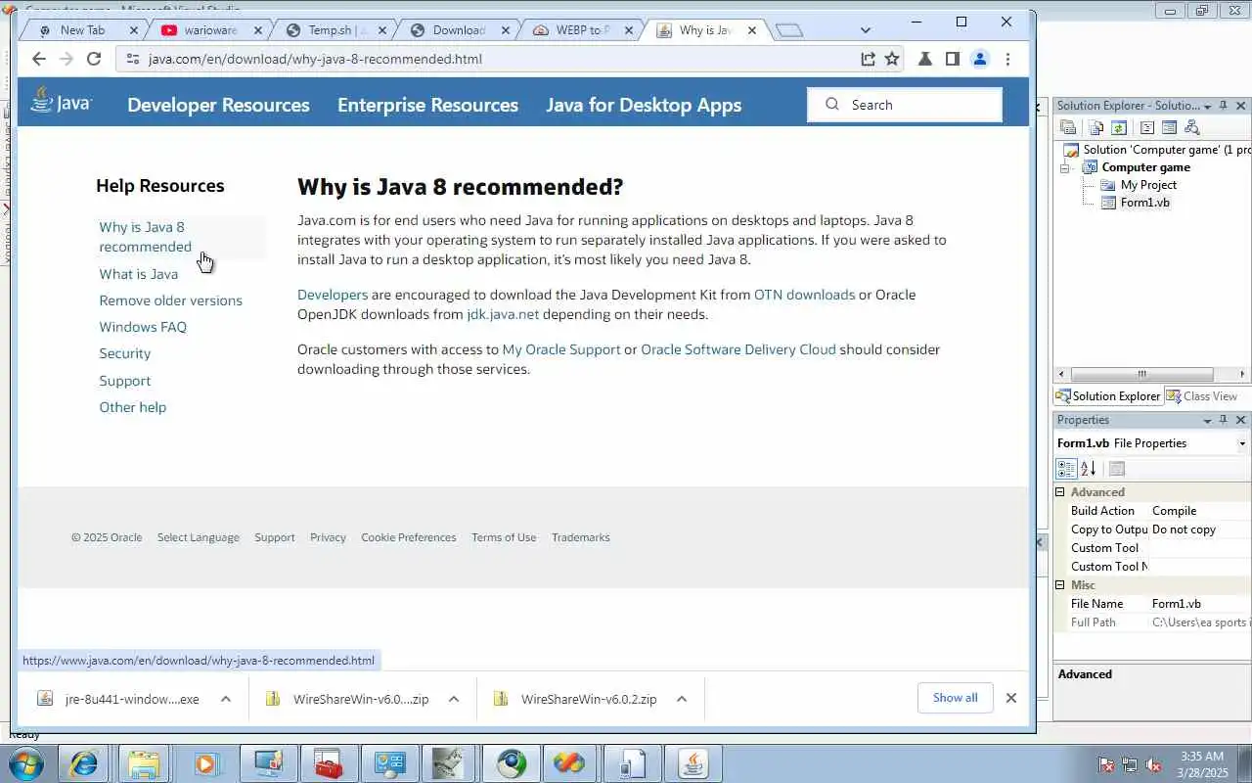
Task: Open Properties panel window position dropdown
Action: tap(1207, 420)
